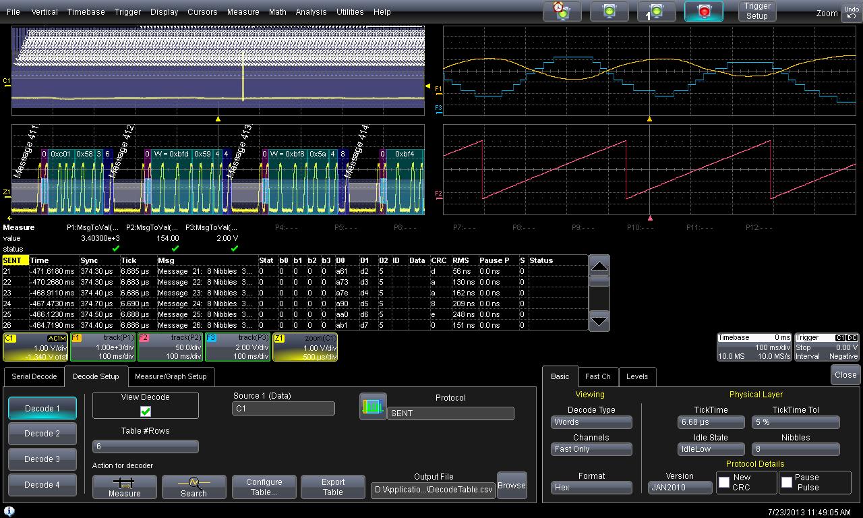Screen dimensions: 863x518
Task: Start Auto trigger mode (alarm clock icon)
Action: pyautogui.click(x=562, y=11)
